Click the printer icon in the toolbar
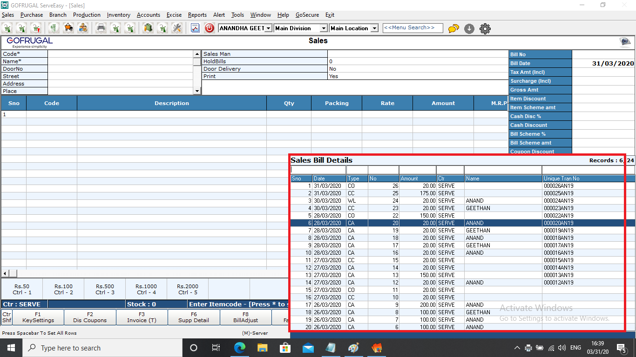 (101, 28)
